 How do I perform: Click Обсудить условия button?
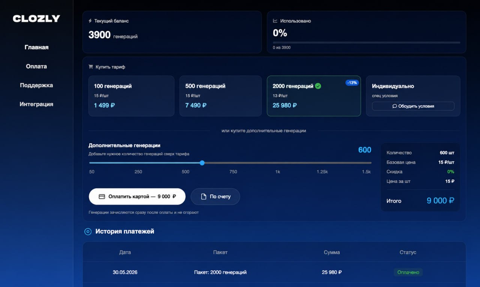coord(413,106)
